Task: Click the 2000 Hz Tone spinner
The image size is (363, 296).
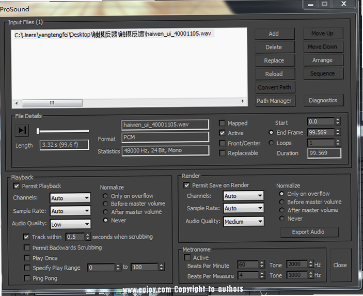Action: [311, 264]
